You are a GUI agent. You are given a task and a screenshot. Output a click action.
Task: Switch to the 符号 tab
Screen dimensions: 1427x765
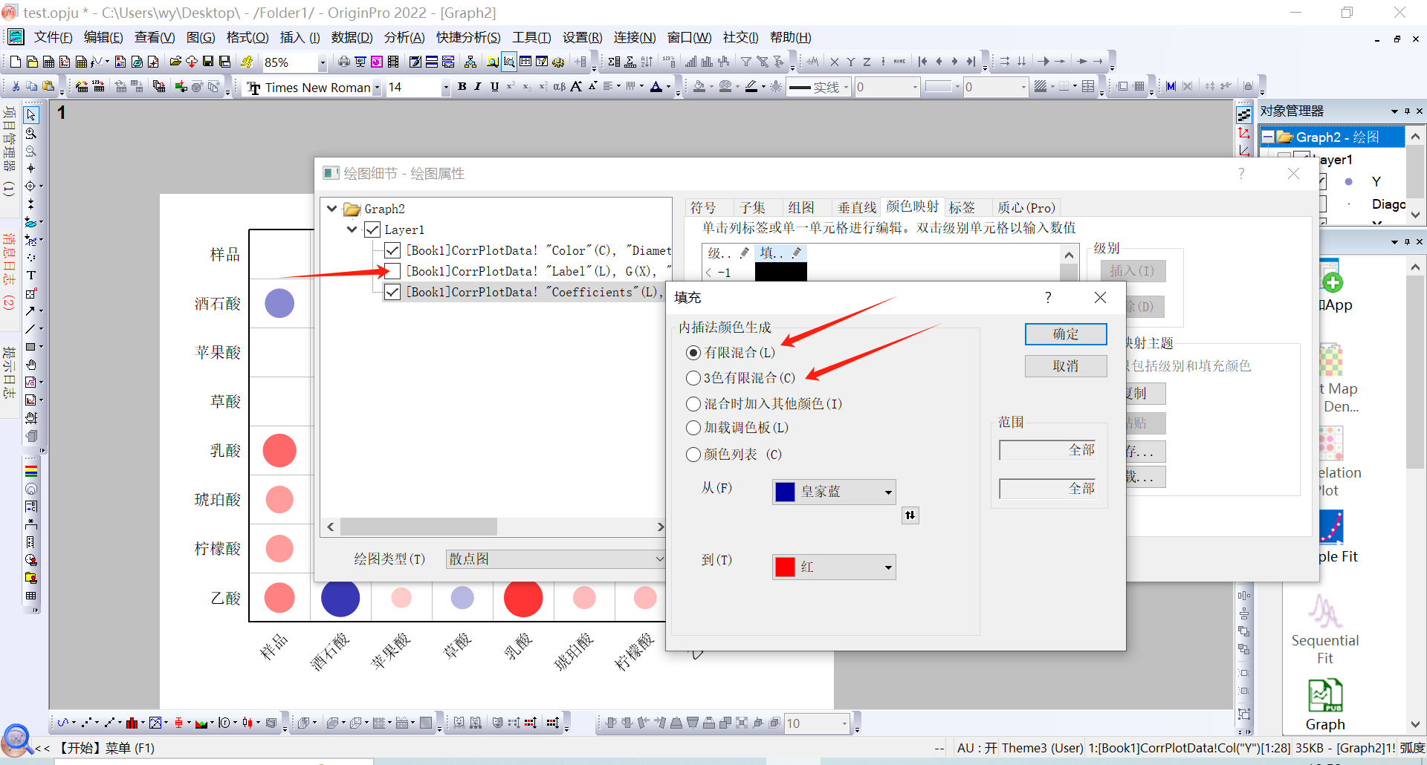point(703,208)
